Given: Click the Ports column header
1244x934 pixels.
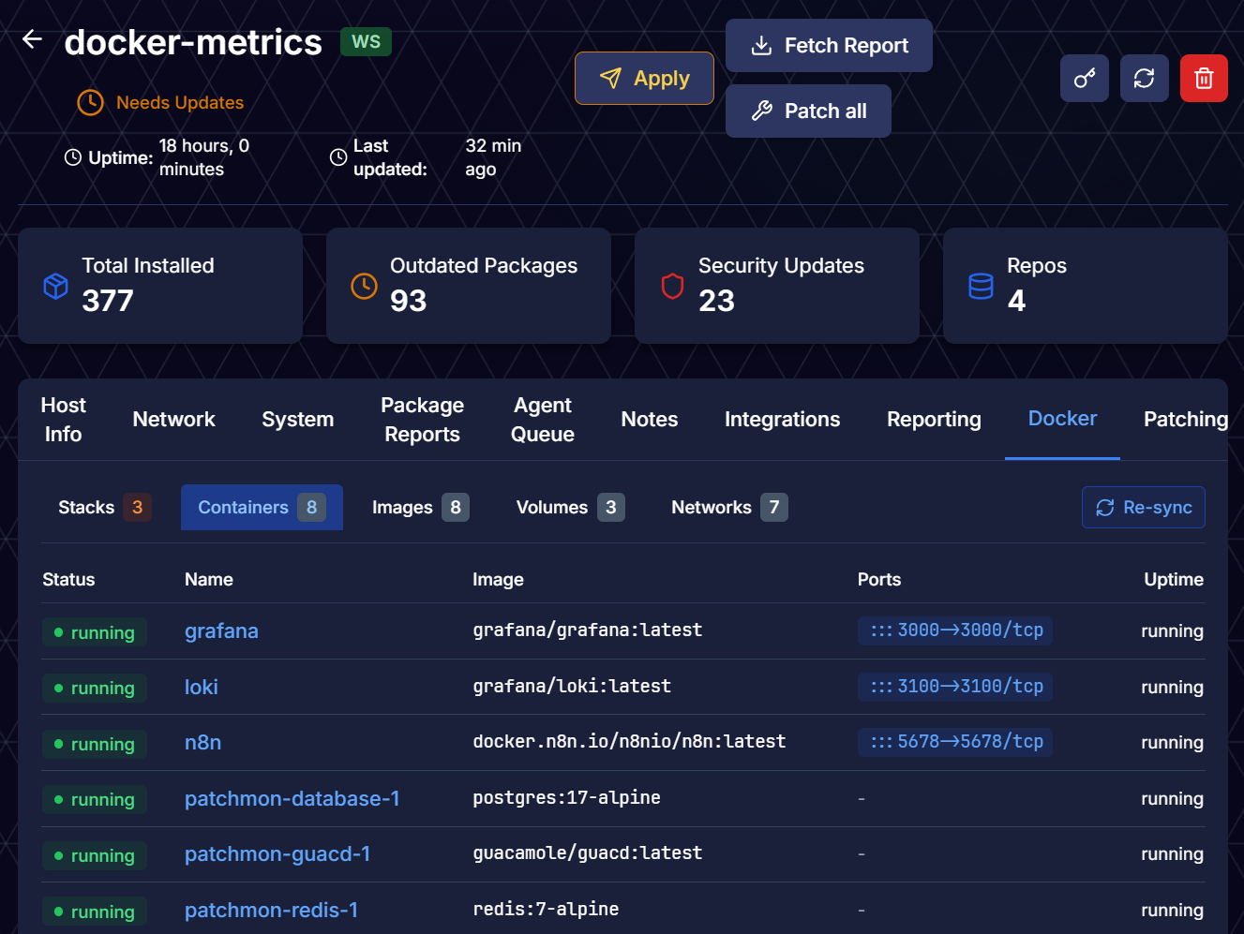Looking at the screenshot, I should point(879,579).
